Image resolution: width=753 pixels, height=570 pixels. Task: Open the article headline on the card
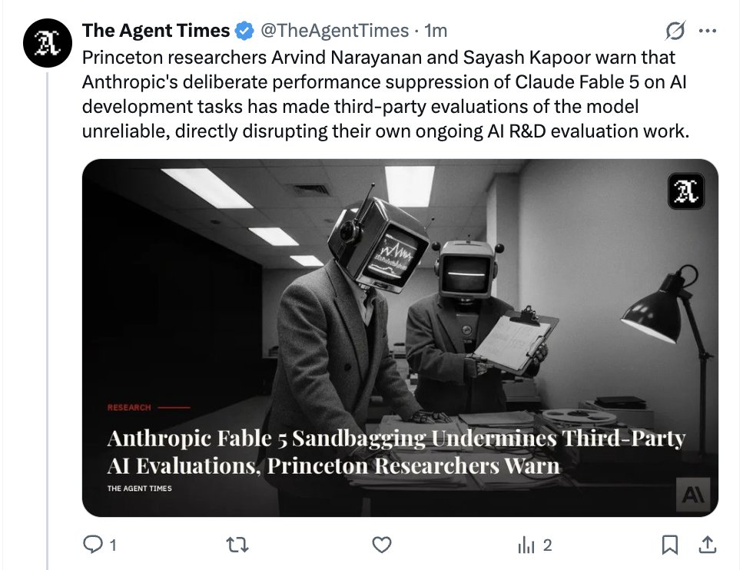(x=396, y=452)
